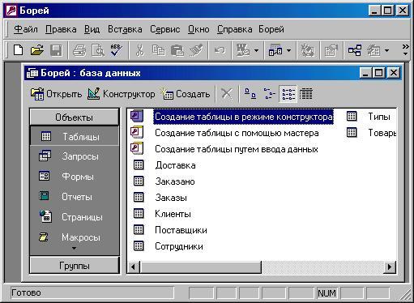Switch to Large Icons view
The height and width of the screenshot is (303, 414).
250,94
